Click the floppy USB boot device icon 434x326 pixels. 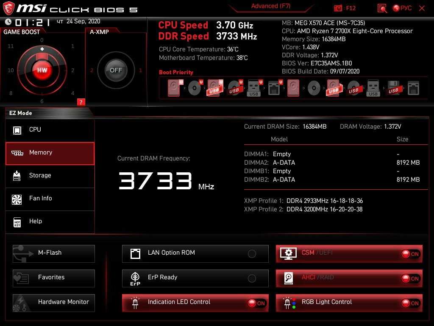[393, 88]
